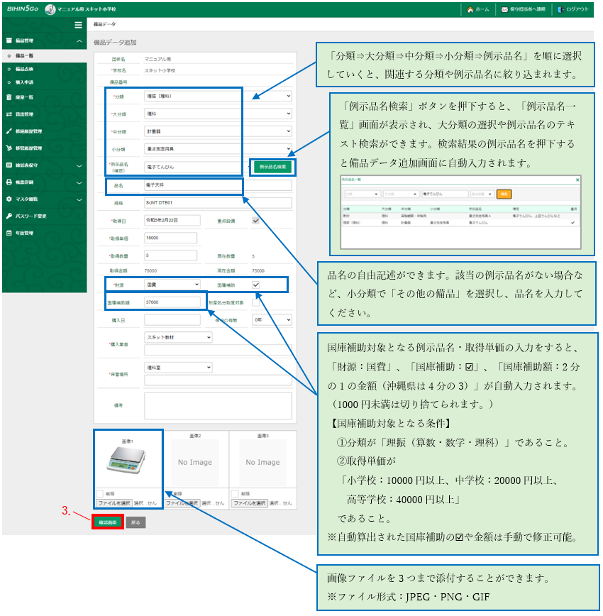Toggle the 国庫補助 checkbox
Image resolution: width=603 pixels, height=616 pixels.
pyautogui.click(x=256, y=285)
